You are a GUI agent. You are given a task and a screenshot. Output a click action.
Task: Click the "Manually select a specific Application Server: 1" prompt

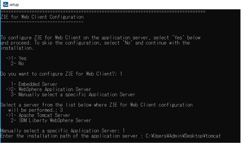tap(62, 131)
